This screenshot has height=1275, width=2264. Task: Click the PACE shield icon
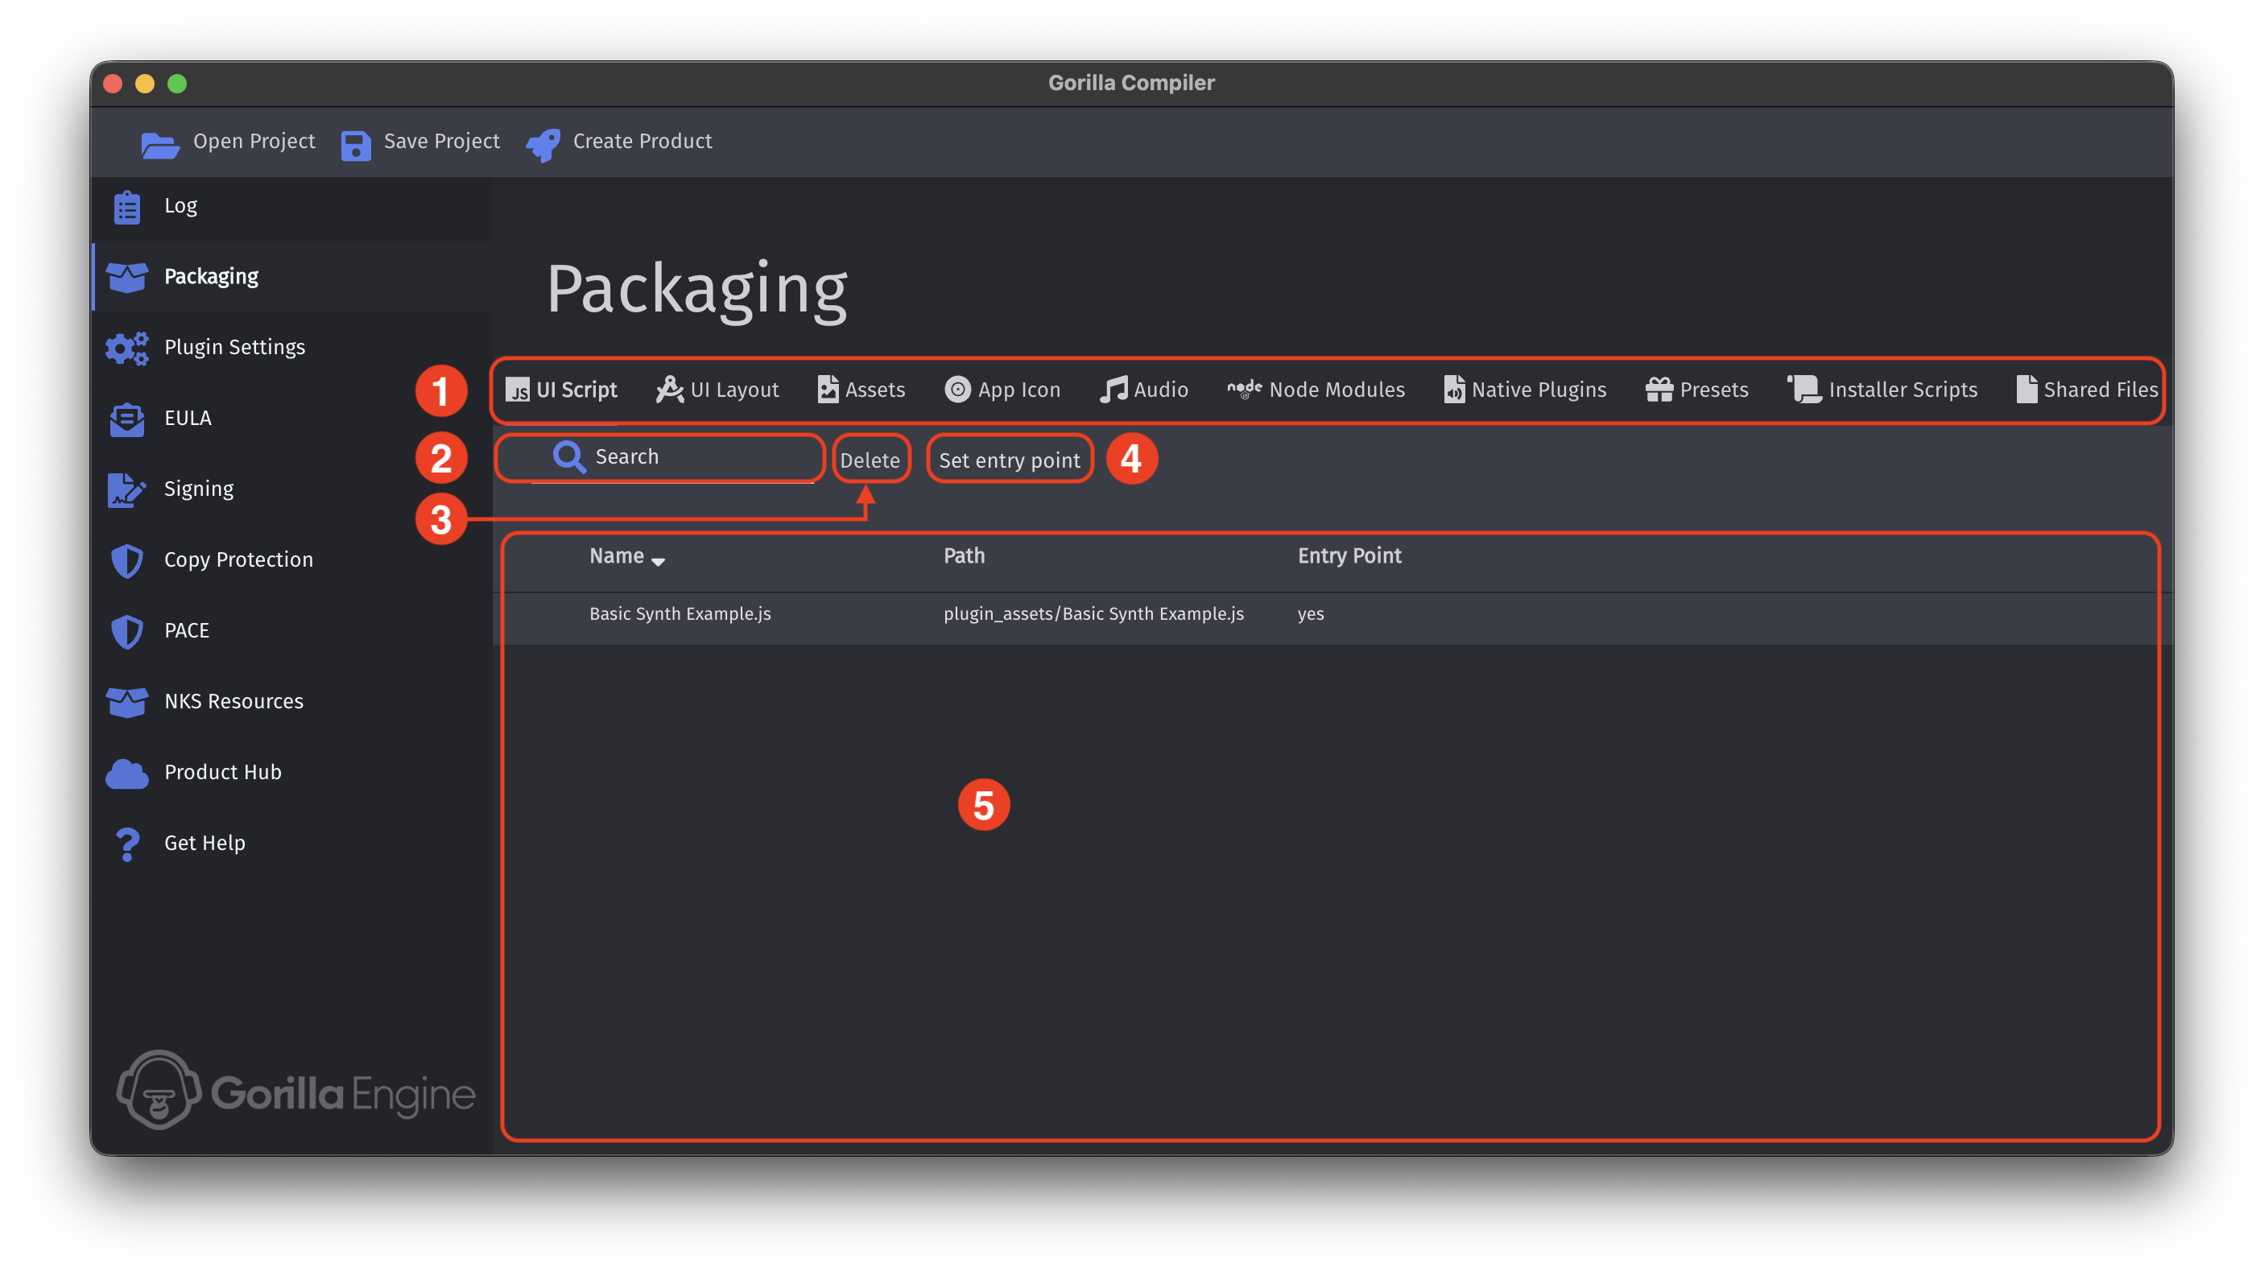point(127,631)
